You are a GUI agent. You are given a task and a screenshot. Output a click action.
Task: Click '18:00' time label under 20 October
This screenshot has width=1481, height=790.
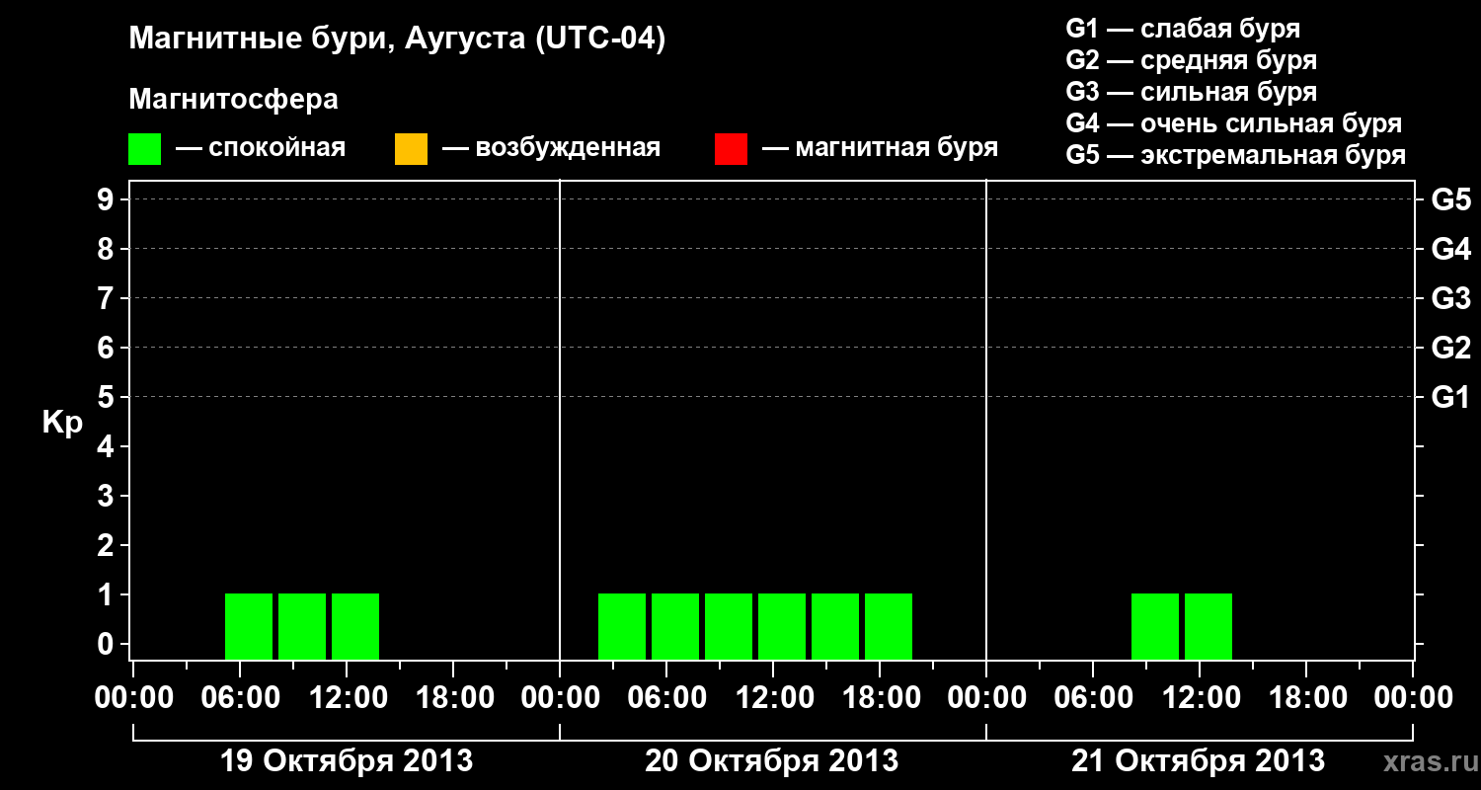coord(880,698)
